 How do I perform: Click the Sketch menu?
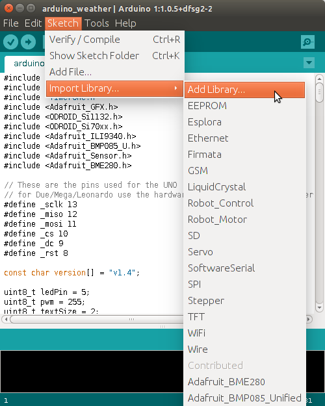[x=63, y=23]
